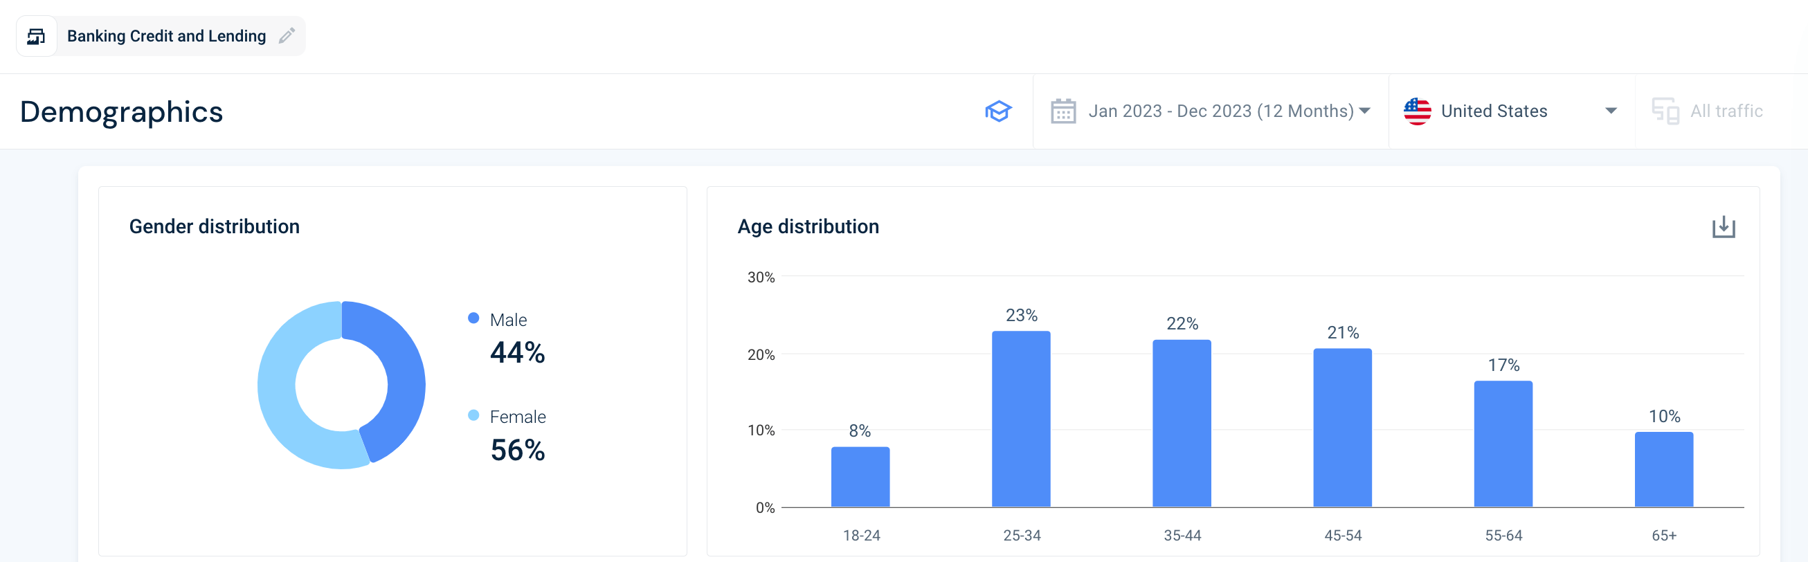
Task: Click the 30% y-axis label
Action: tap(761, 277)
